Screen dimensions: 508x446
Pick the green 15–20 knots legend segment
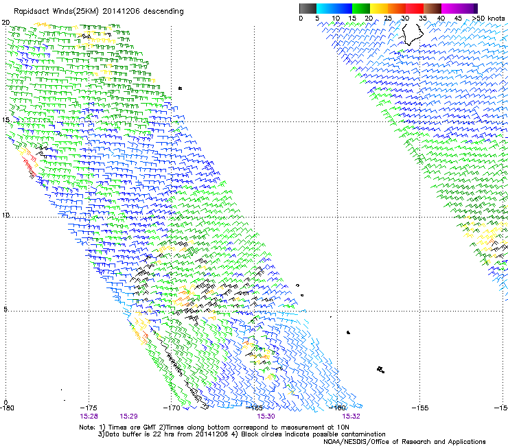[x=361, y=8]
